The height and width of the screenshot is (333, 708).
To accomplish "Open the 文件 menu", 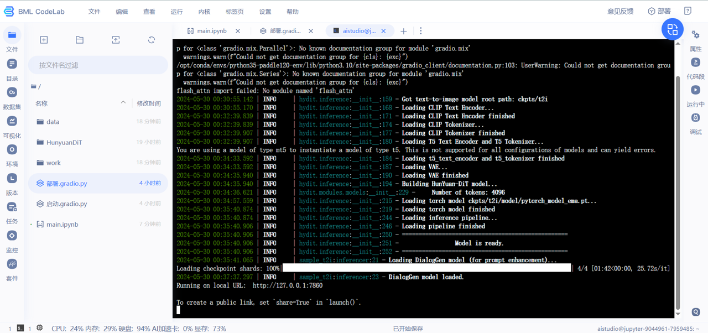I will click(95, 11).
